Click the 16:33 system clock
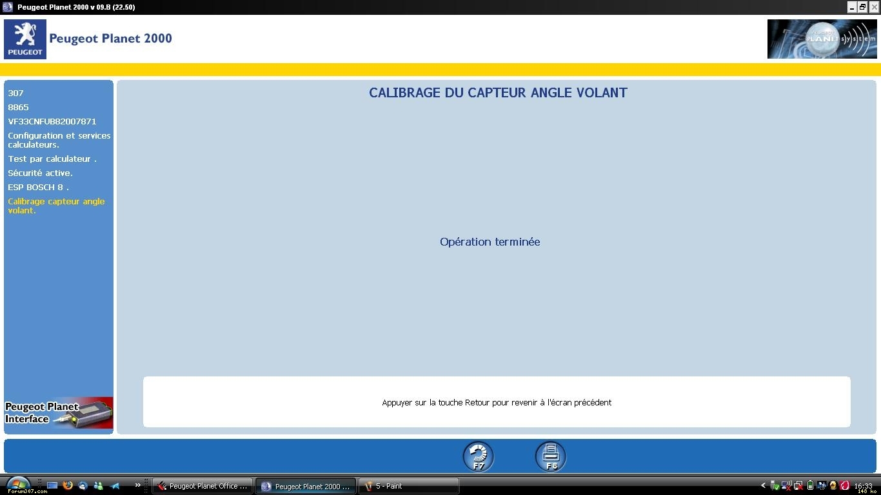 click(x=863, y=486)
